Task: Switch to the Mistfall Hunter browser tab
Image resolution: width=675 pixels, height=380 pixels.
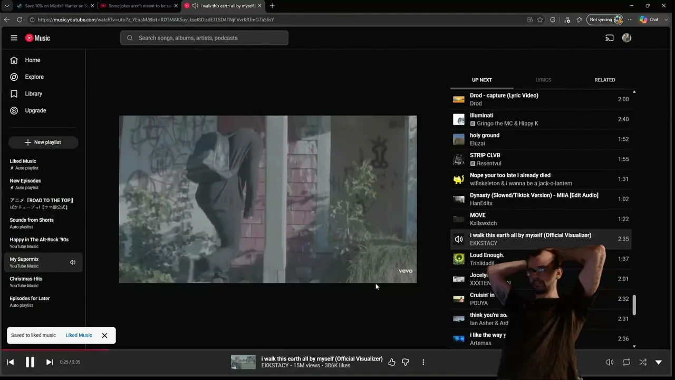Action: tap(54, 6)
